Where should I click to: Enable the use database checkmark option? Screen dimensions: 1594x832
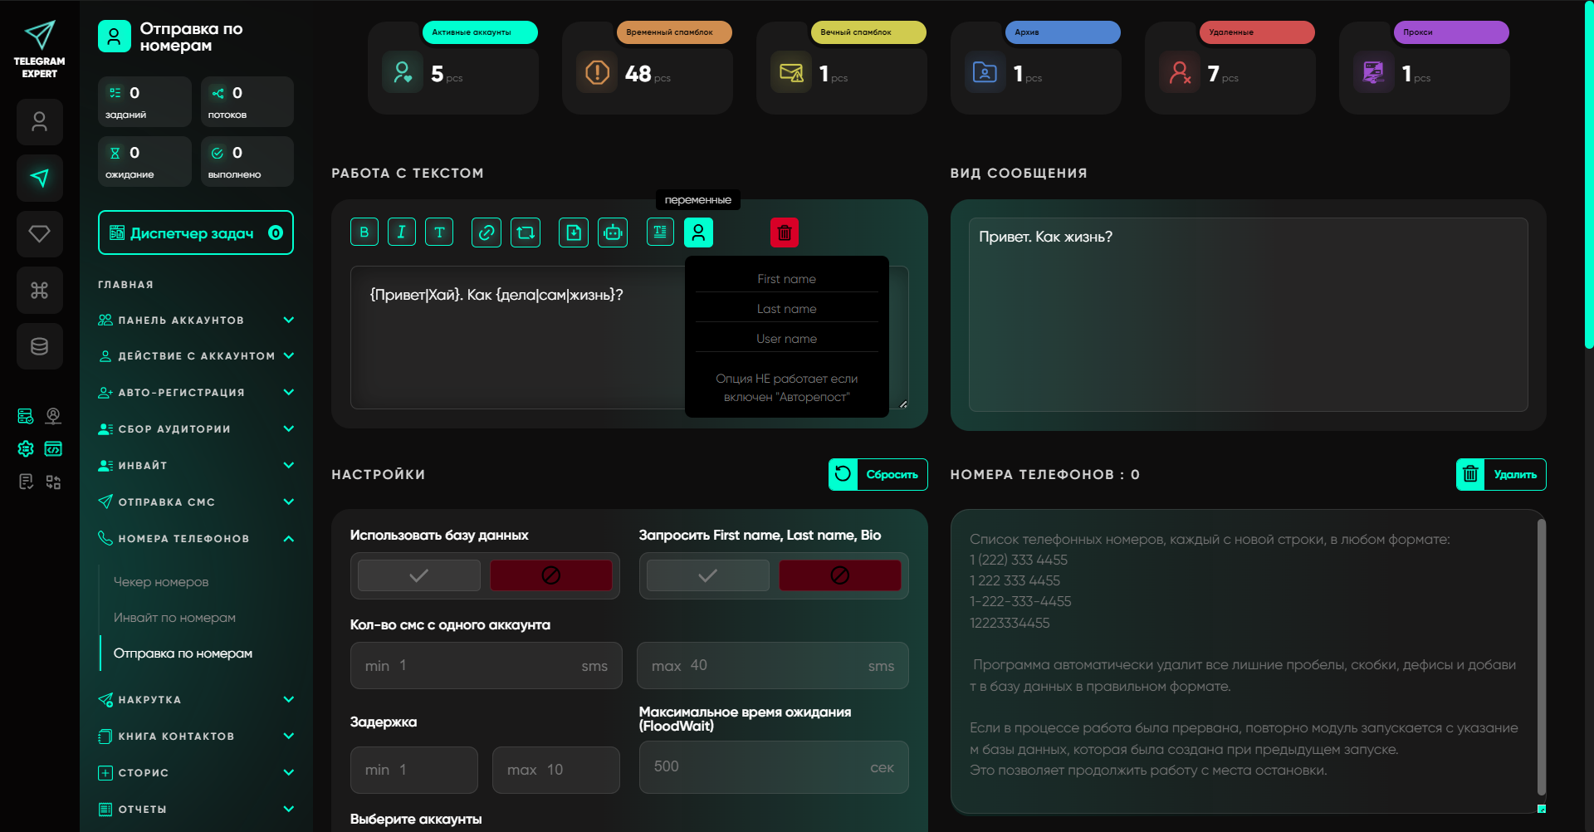[x=419, y=575]
